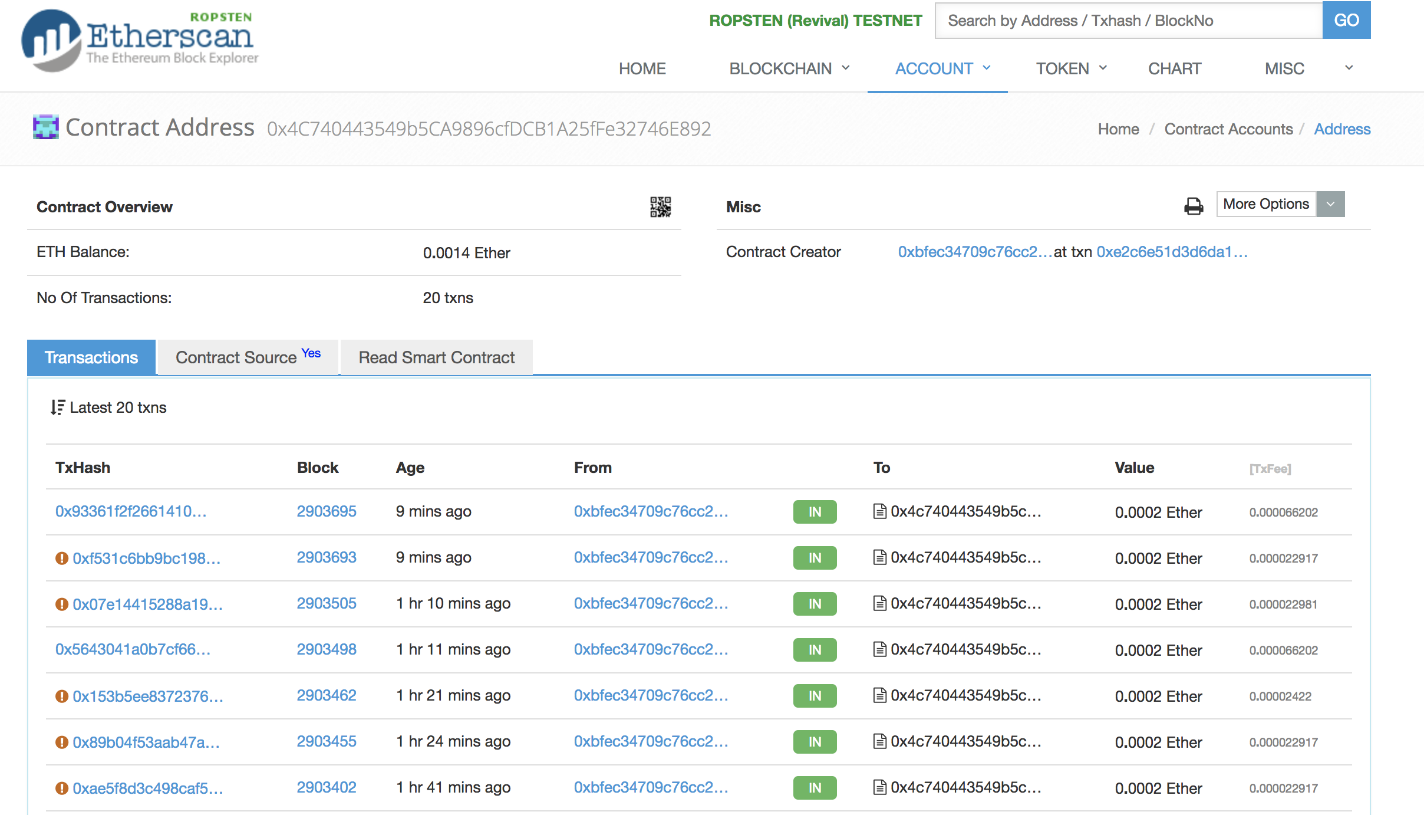The width and height of the screenshot is (1424, 815).
Task: Open block 2903695 link
Action: pos(326,511)
